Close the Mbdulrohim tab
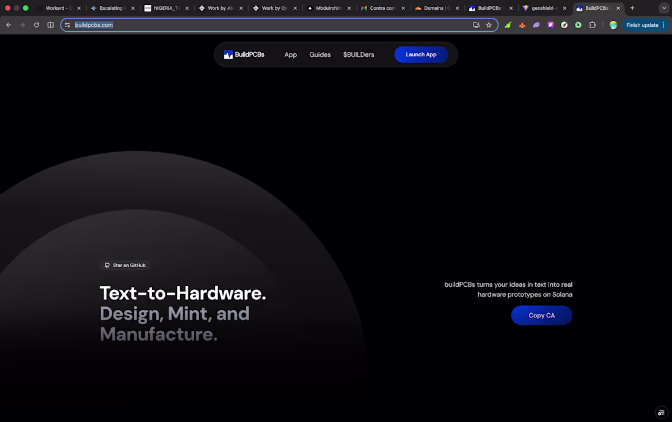Image resolution: width=672 pixels, height=422 pixels. 349,8
